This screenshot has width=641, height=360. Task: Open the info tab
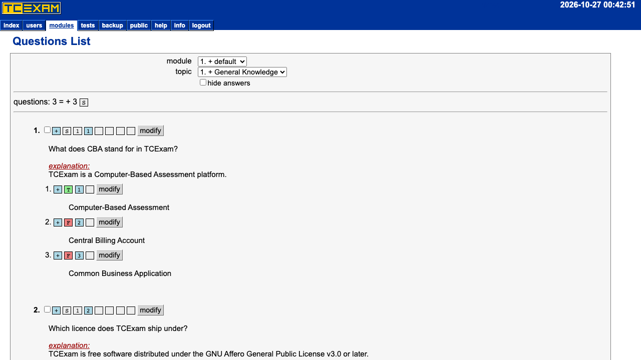(180, 25)
